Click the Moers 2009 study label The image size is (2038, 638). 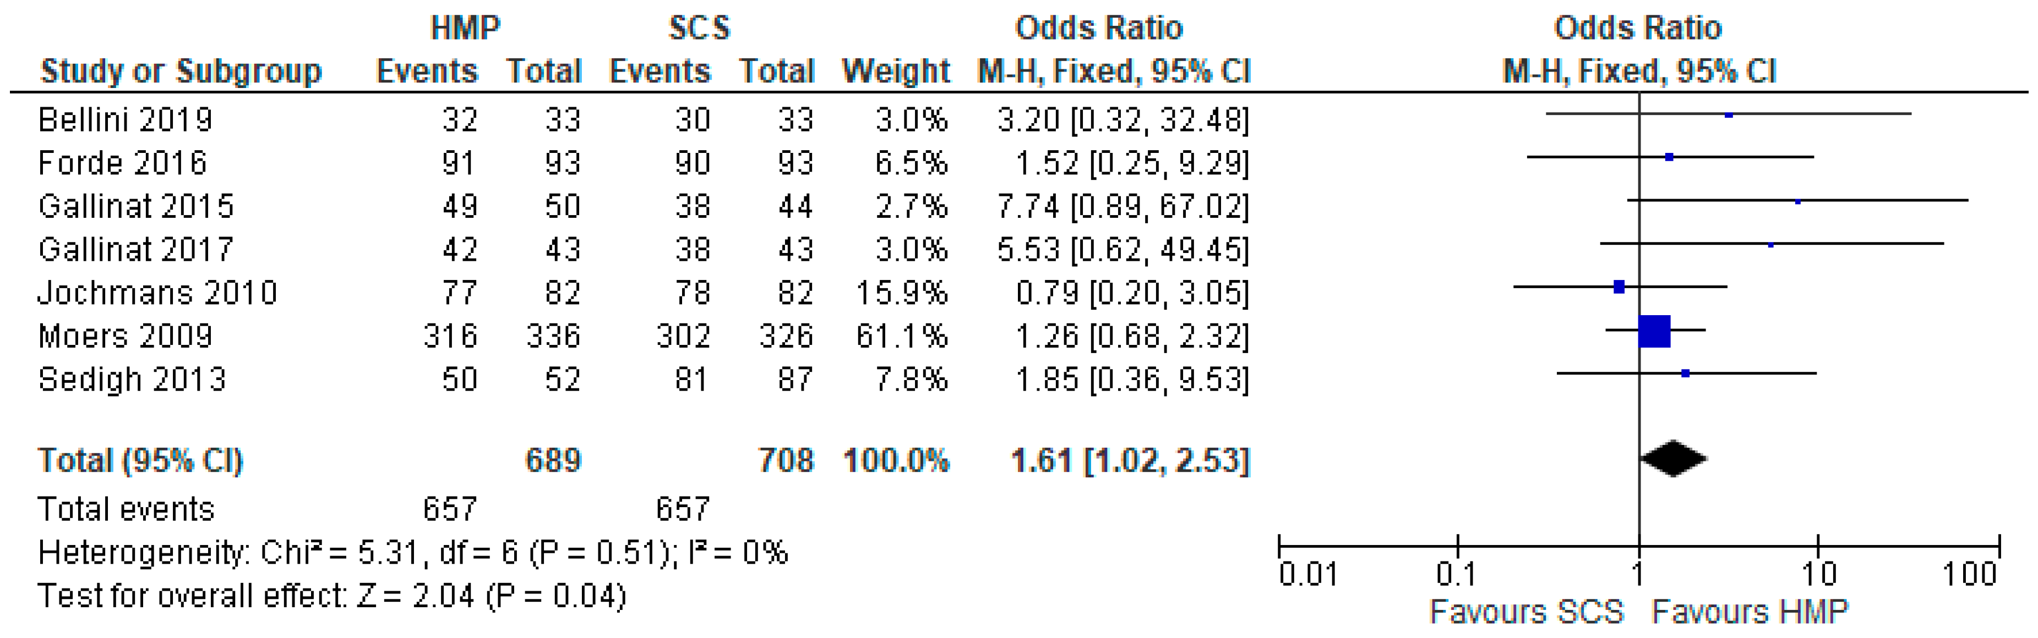(125, 337)
